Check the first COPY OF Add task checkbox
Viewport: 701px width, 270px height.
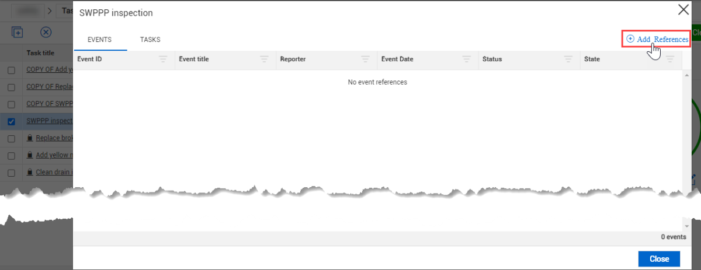coord(11,70)
